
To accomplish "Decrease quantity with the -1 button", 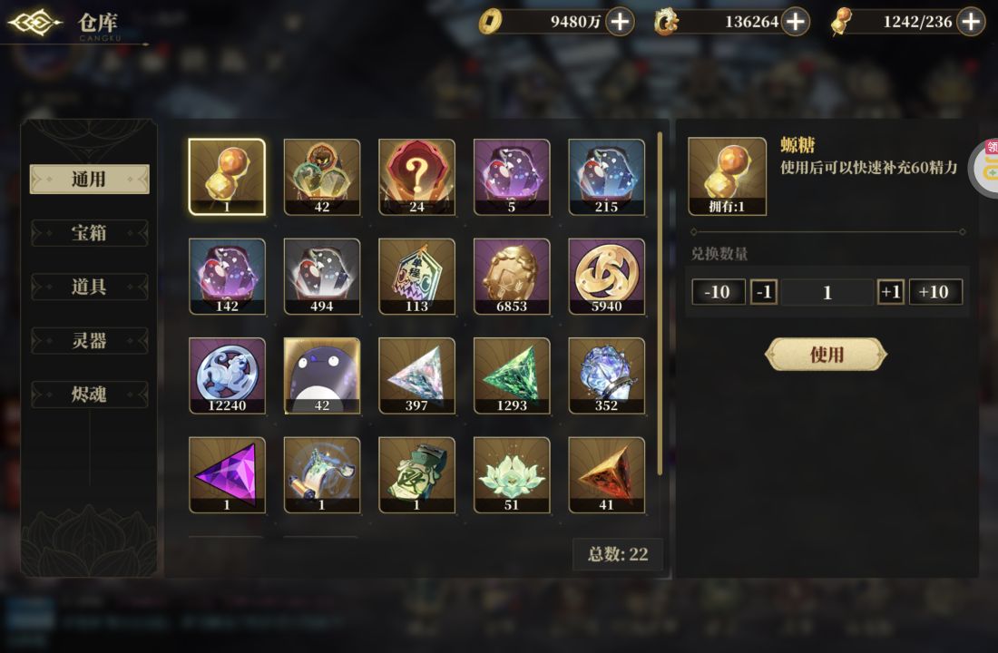I will click(x=764, y=292).
